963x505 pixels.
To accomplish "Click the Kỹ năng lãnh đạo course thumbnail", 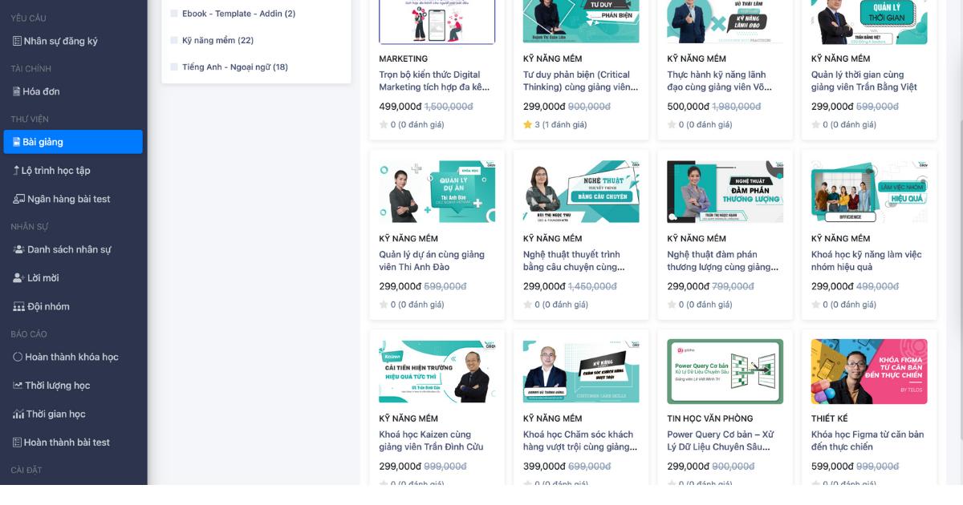I will [725, 22].
